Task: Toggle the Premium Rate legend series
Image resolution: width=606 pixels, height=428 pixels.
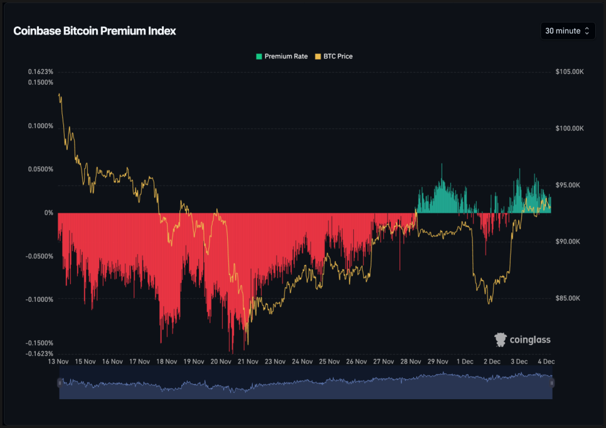Action: point(285,56)
